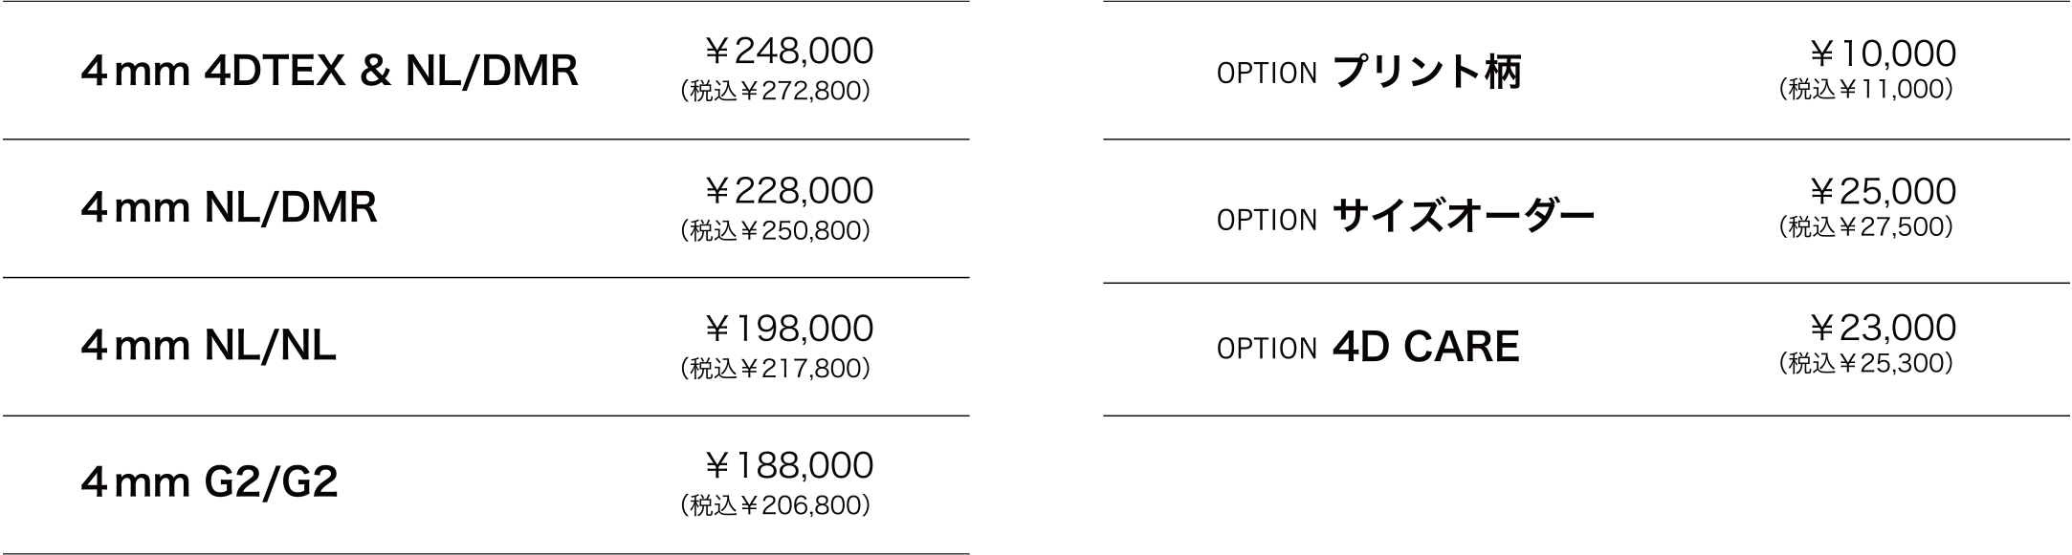Viewport: 2072px width, 555px height.
Task: Click the tax-included ¥206,800 text
Action: pyautogui.click(x=776, y=506)
